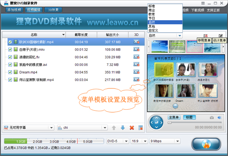Click the design menu (设计菜单) pencil icon

[220, 36]
